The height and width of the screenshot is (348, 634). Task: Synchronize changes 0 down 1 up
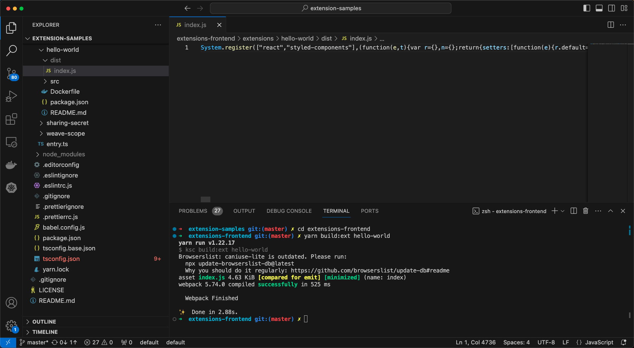64,342
